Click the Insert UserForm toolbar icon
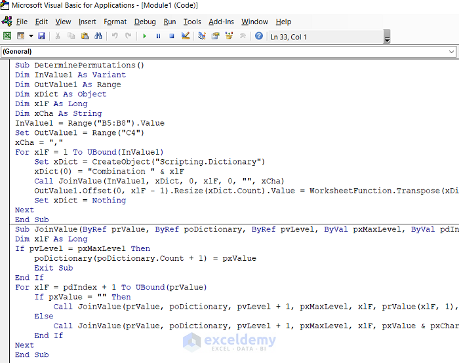459x363 pixels. pyautogui.click(x=20, y=36)
